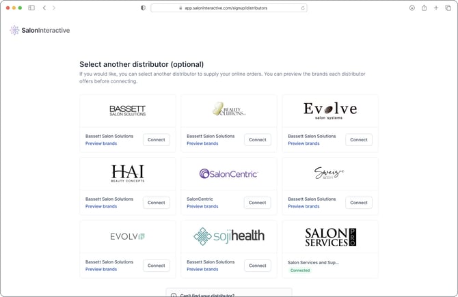Preview brands under the sojihealth card
458x297 pixels.
pos(202,269)
